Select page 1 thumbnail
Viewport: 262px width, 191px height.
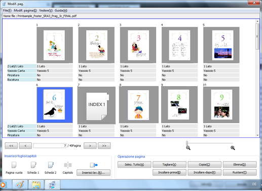point(55,45)
